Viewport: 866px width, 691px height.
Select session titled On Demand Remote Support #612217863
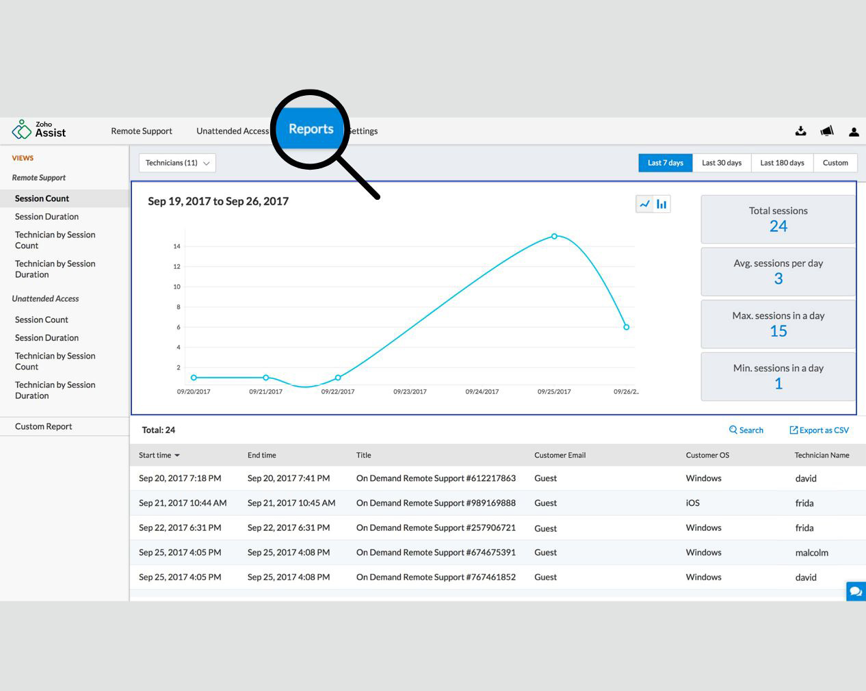(x=436, y=478)
